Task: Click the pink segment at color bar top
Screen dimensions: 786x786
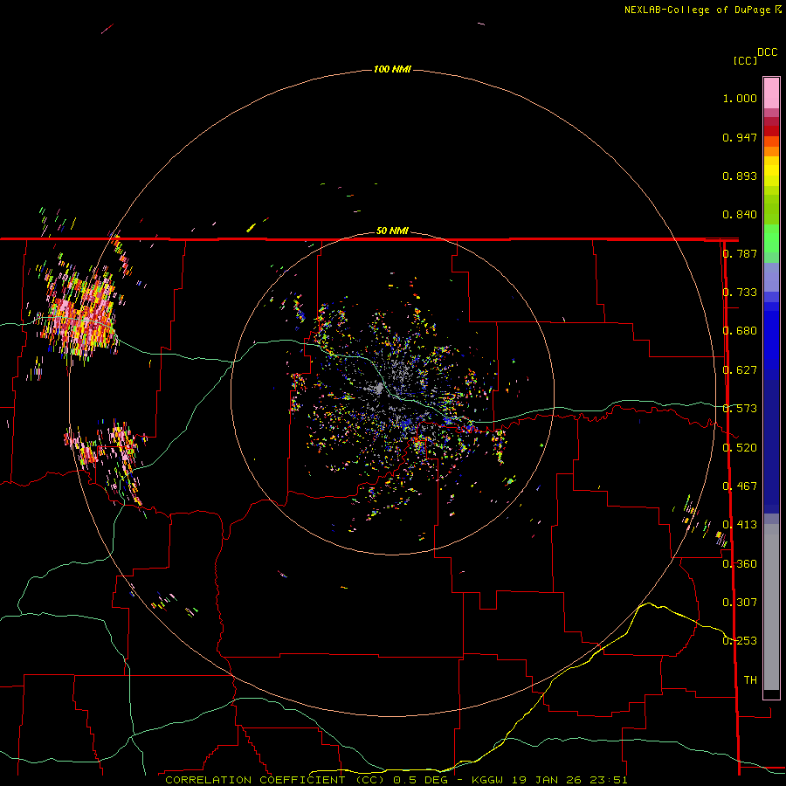Action: click(x=771, y=93)
